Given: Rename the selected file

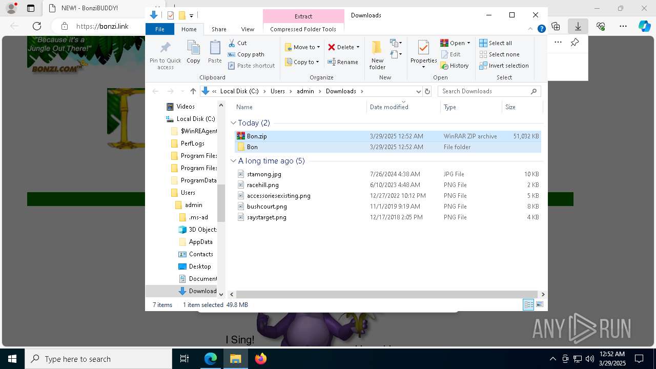Looking at the screenshot, I should [x=343, y=62].
